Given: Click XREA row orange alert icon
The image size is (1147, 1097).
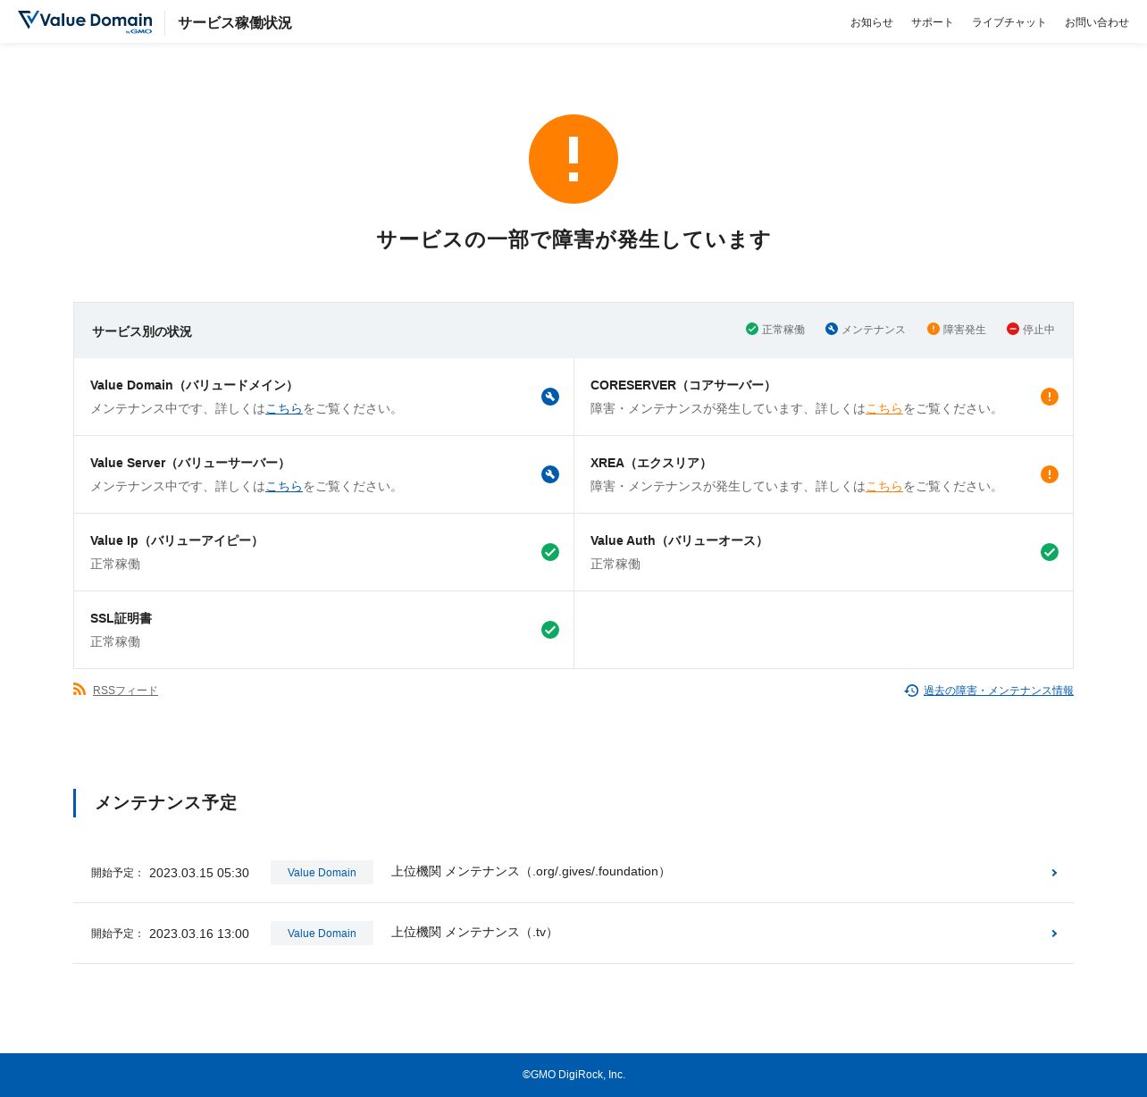Looking at the screenshot, I should [x=1050, y=474].
